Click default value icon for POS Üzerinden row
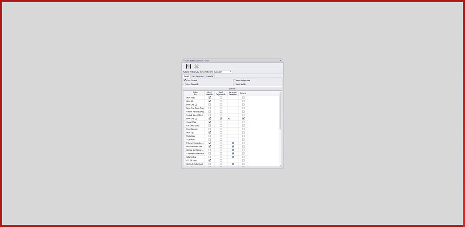The image size is (465, 227). coord(233,146)
